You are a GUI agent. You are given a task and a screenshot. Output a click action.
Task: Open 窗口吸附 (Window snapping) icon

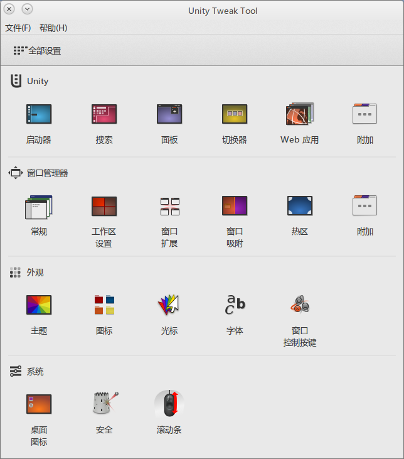click(x=235, y=205)
